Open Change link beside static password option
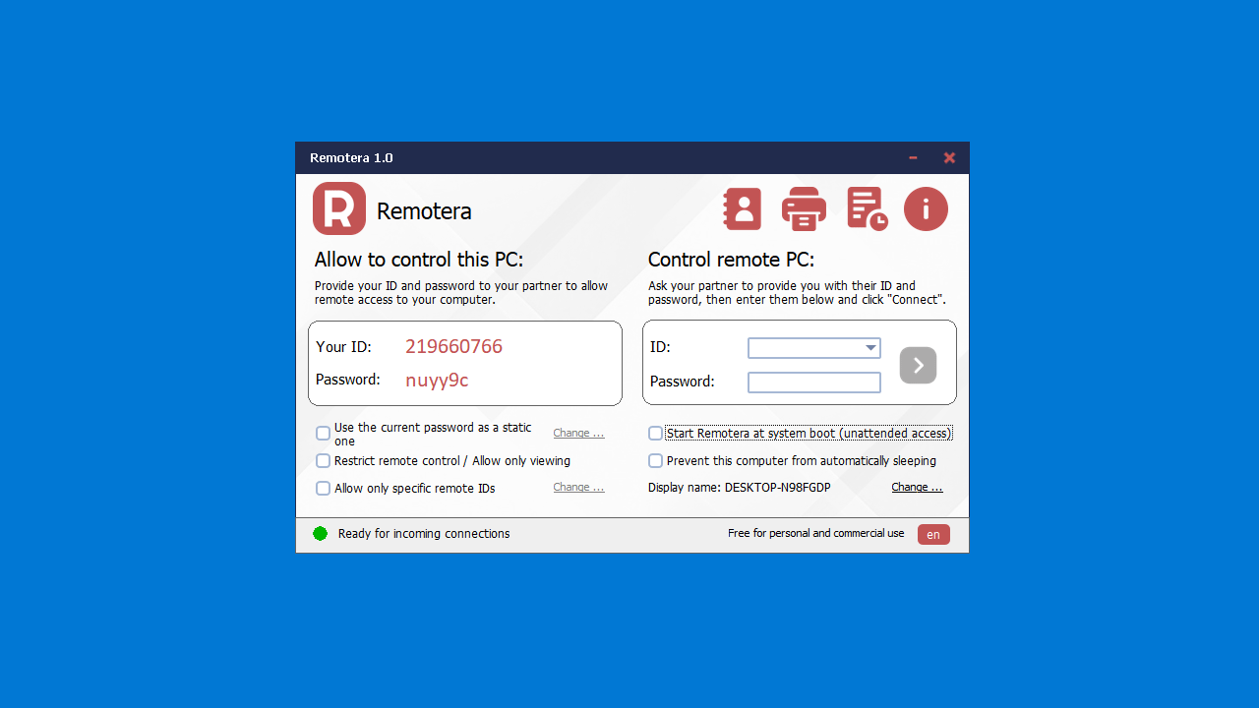1259x708 pixels. point(578,433)
